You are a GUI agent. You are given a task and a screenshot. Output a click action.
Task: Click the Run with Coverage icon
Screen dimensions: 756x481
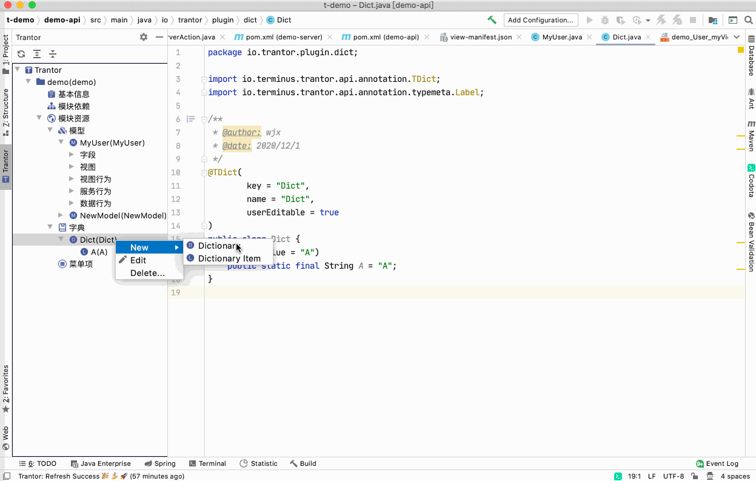coord(620,20)
